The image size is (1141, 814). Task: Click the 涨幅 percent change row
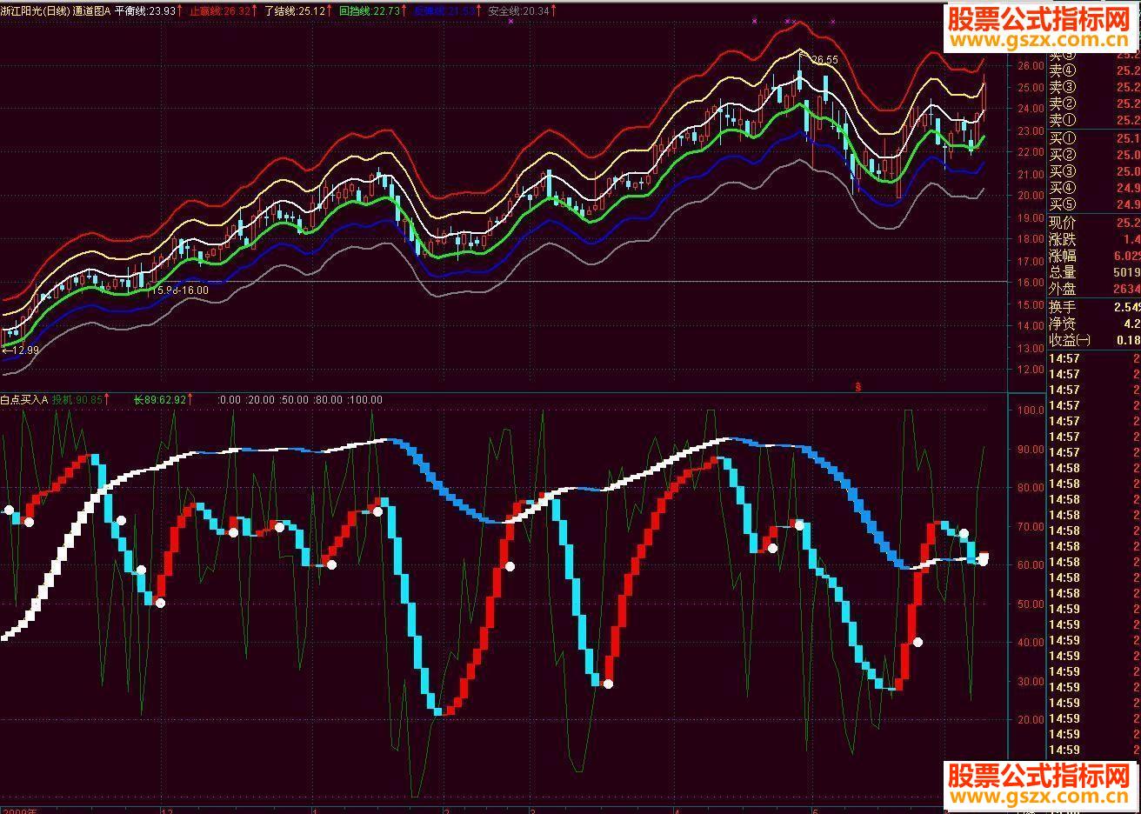pyautogui.click(x=1094, y=256)
